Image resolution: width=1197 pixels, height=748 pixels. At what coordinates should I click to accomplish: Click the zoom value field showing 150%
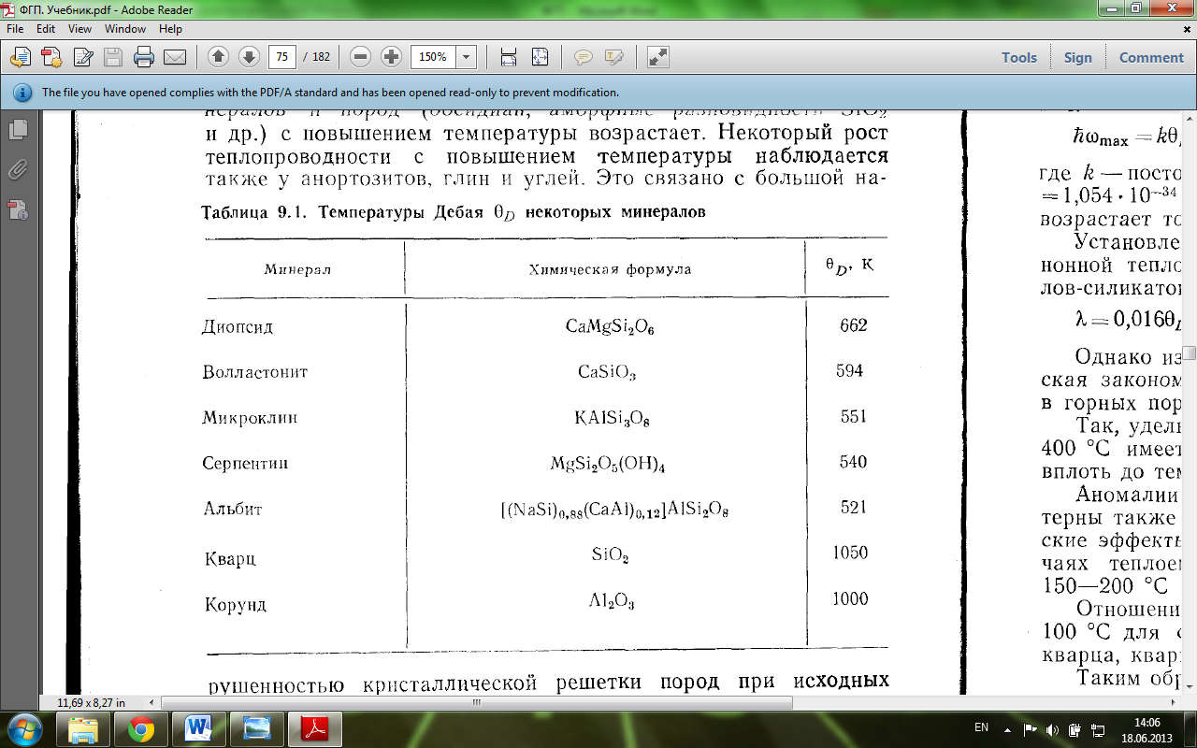(433, 57)
